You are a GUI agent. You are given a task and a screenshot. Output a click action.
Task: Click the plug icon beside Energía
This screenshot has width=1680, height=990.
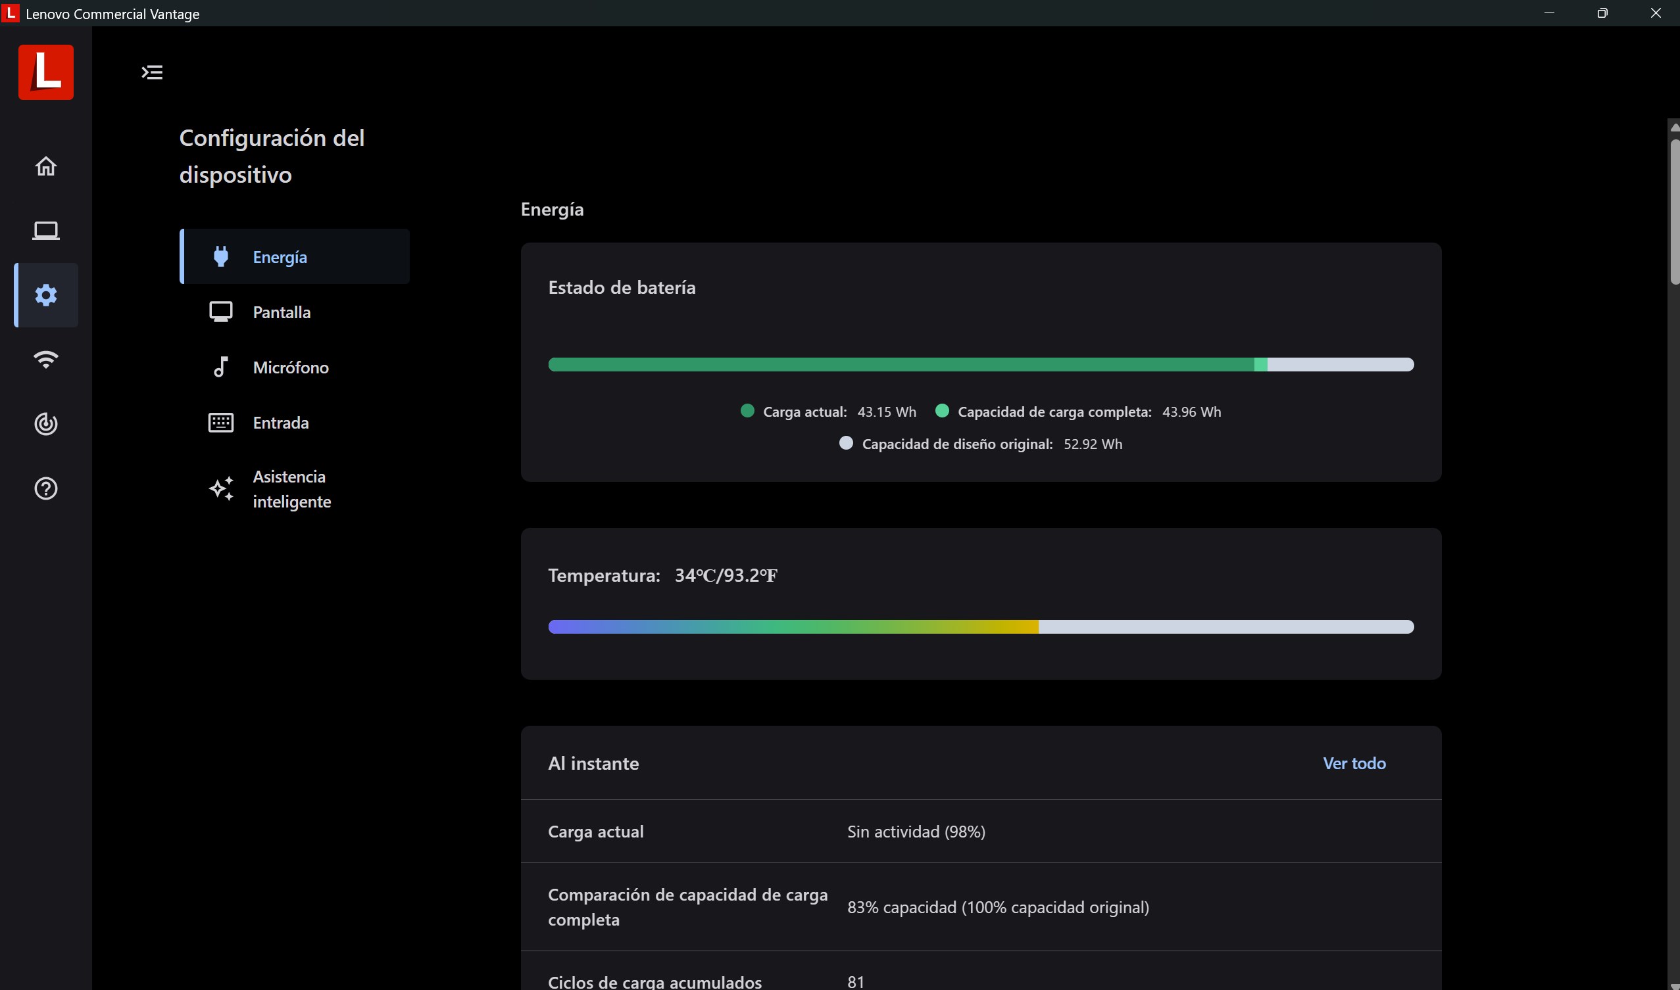[221, 257]
